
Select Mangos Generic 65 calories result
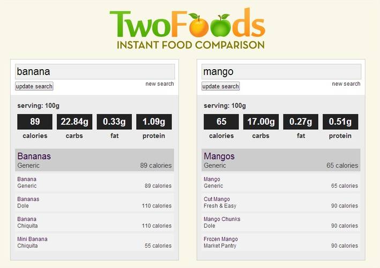281,160
